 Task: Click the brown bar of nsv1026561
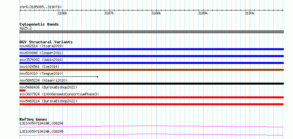[x=151, y=70]
